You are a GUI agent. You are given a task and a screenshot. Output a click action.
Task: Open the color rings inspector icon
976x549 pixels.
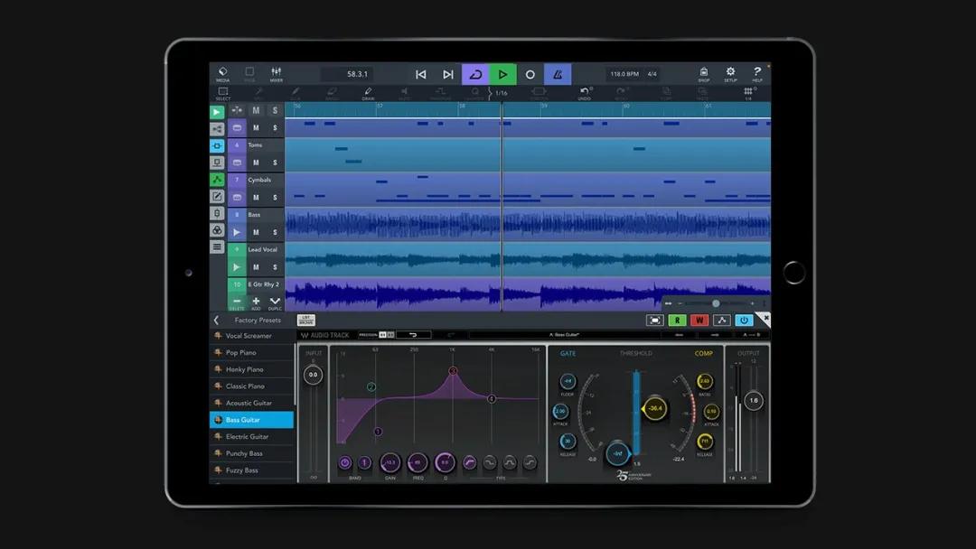tap(217, 230)
